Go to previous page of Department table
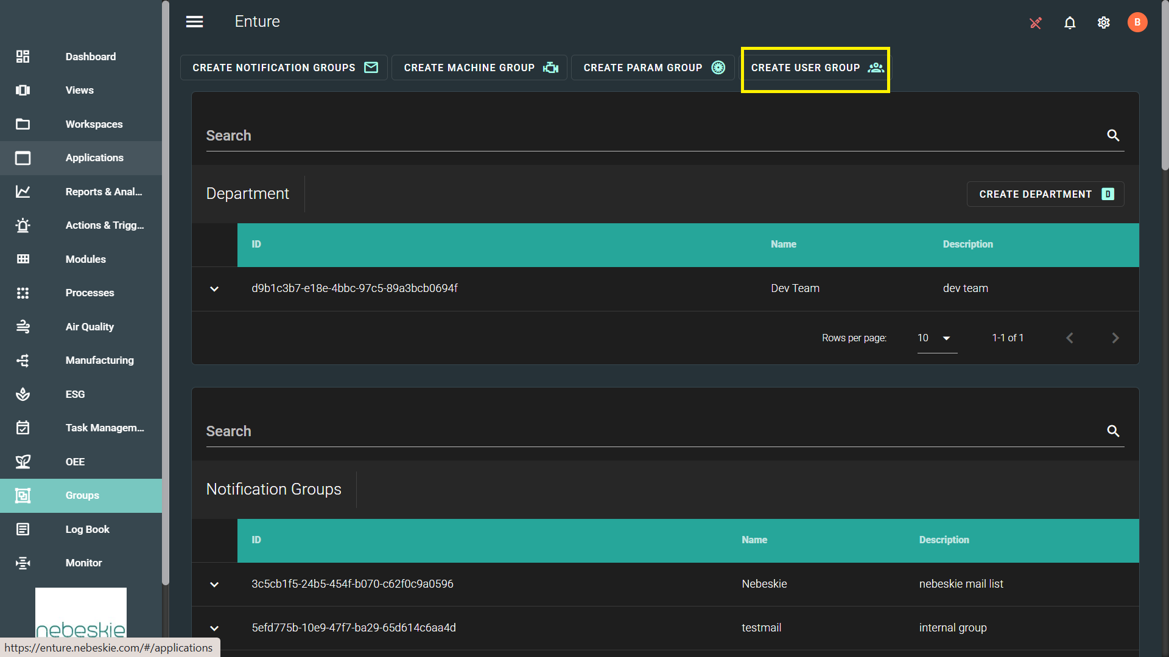The width and height of the screenshot is (1169, 657). [1069, 338]
